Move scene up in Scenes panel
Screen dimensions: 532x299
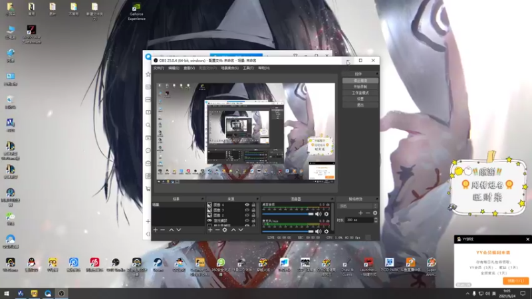coord(172,230)
